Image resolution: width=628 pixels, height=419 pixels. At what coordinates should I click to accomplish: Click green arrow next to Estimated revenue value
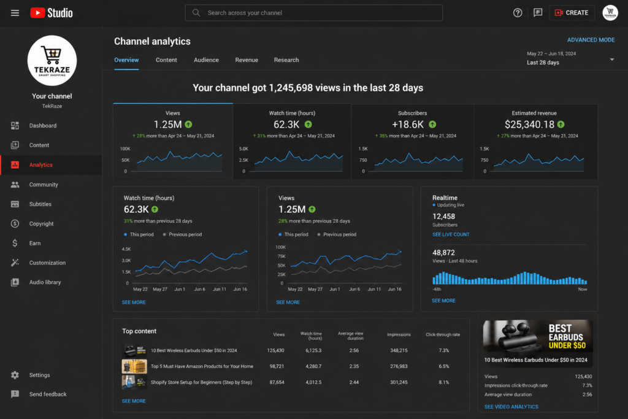click(561, 125)
